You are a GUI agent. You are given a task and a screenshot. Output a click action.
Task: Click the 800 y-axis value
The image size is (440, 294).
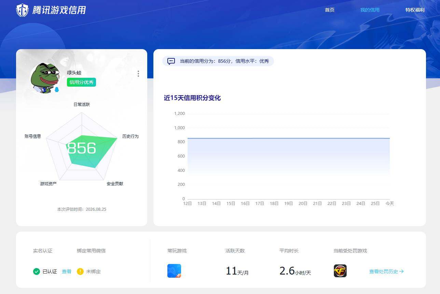pyautogui.click(x=181, y=142)
